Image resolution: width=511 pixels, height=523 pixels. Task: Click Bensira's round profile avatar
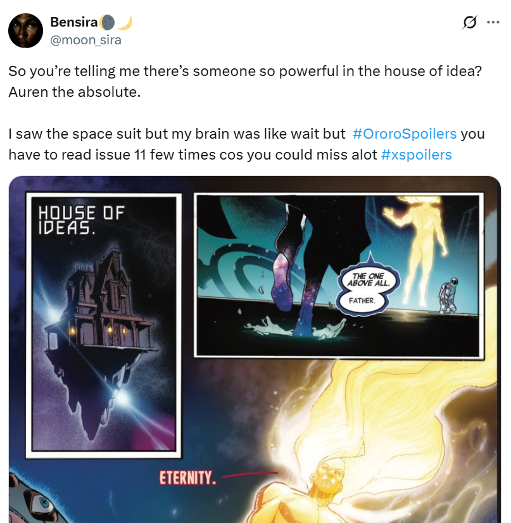coord(26,30)
